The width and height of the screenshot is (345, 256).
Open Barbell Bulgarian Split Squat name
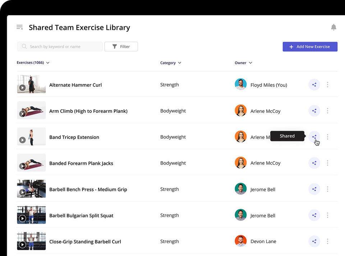81,216
